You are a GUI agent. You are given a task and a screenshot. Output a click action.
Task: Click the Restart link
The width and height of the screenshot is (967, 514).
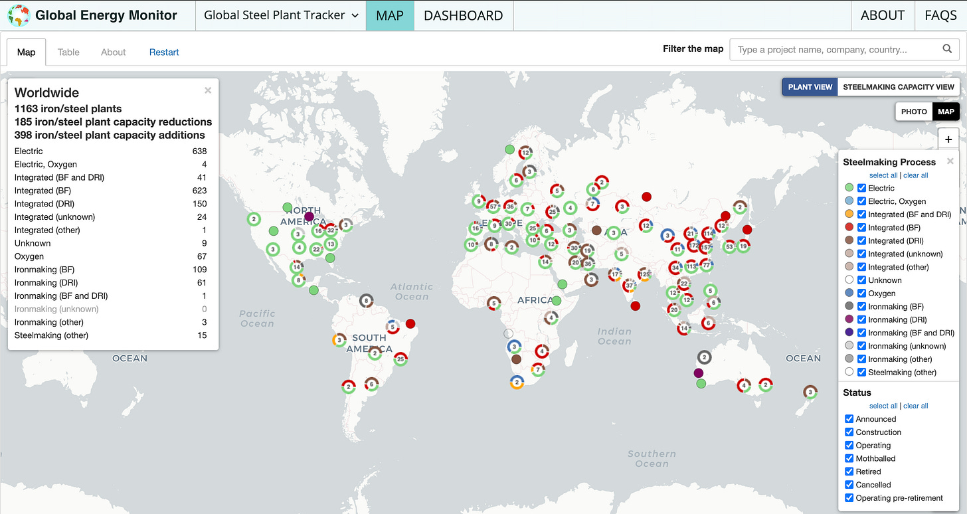coord(164,52)
